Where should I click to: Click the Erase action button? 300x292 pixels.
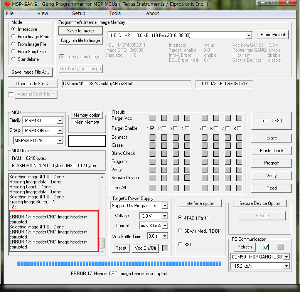click(271, 138)
